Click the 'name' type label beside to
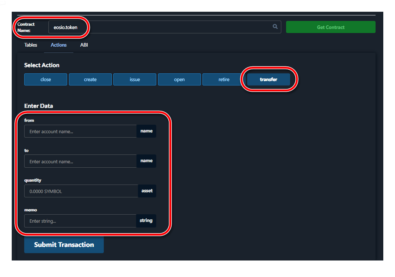395x277 pixels. coord(146,161)
